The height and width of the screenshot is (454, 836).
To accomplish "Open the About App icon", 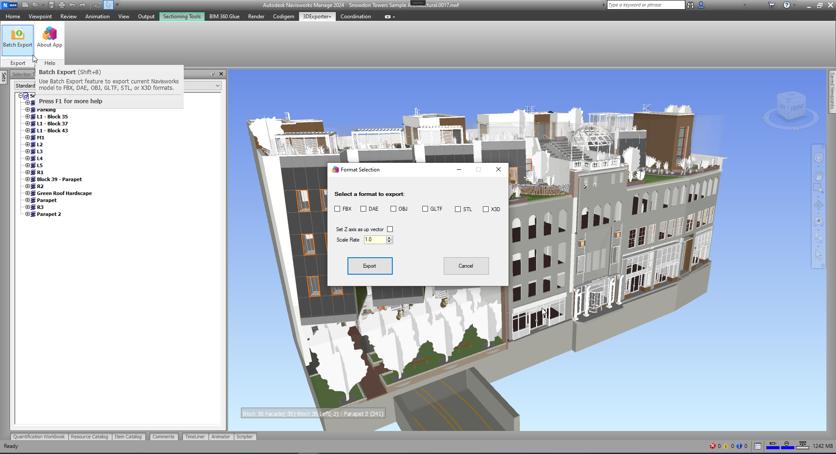I will [x=50, y=37].
